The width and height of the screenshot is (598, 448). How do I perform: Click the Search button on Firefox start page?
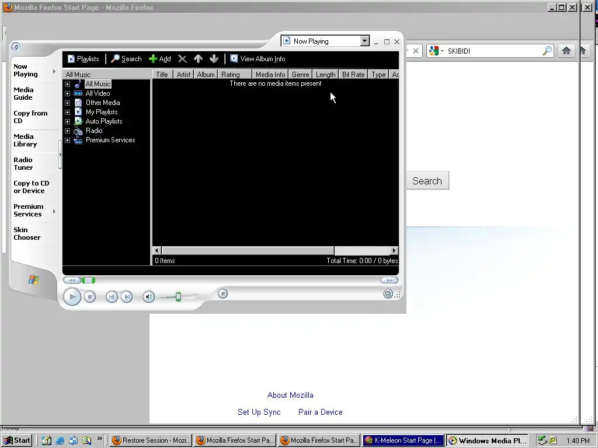point(427,181)
